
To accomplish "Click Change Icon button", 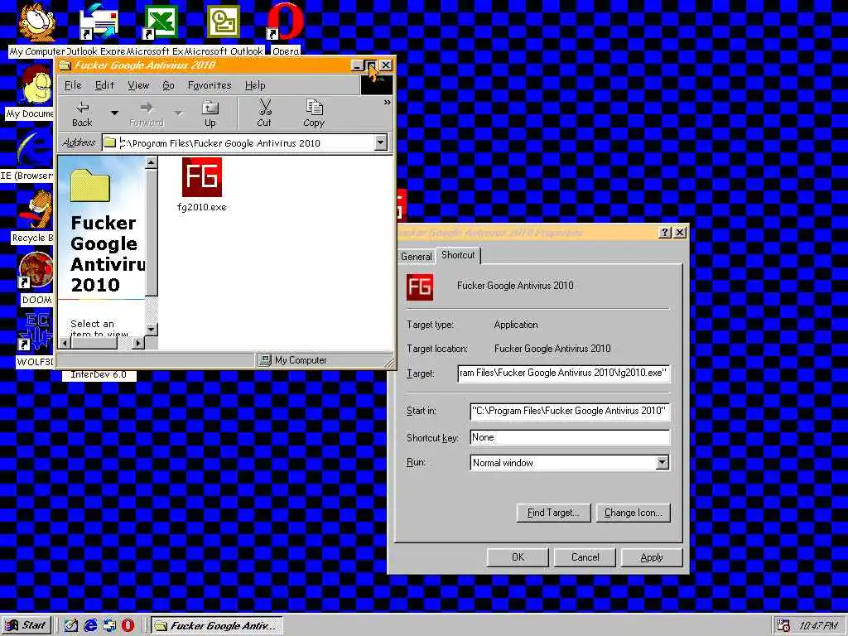I will coord(633,512).
